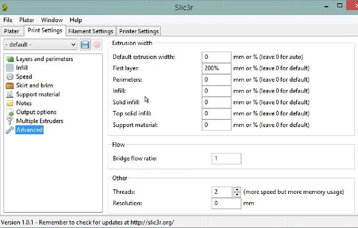Click the 'Flow' group heading

118,145
